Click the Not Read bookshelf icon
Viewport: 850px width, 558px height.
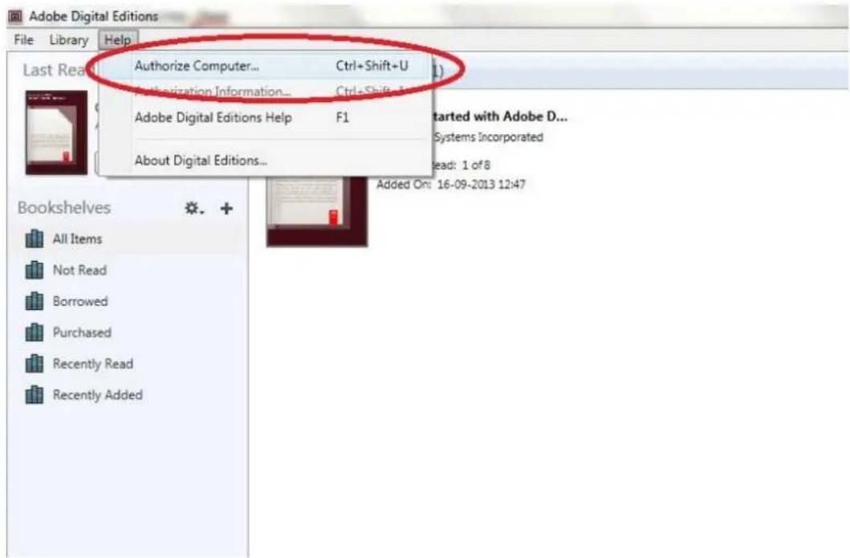tap(35, 270)
